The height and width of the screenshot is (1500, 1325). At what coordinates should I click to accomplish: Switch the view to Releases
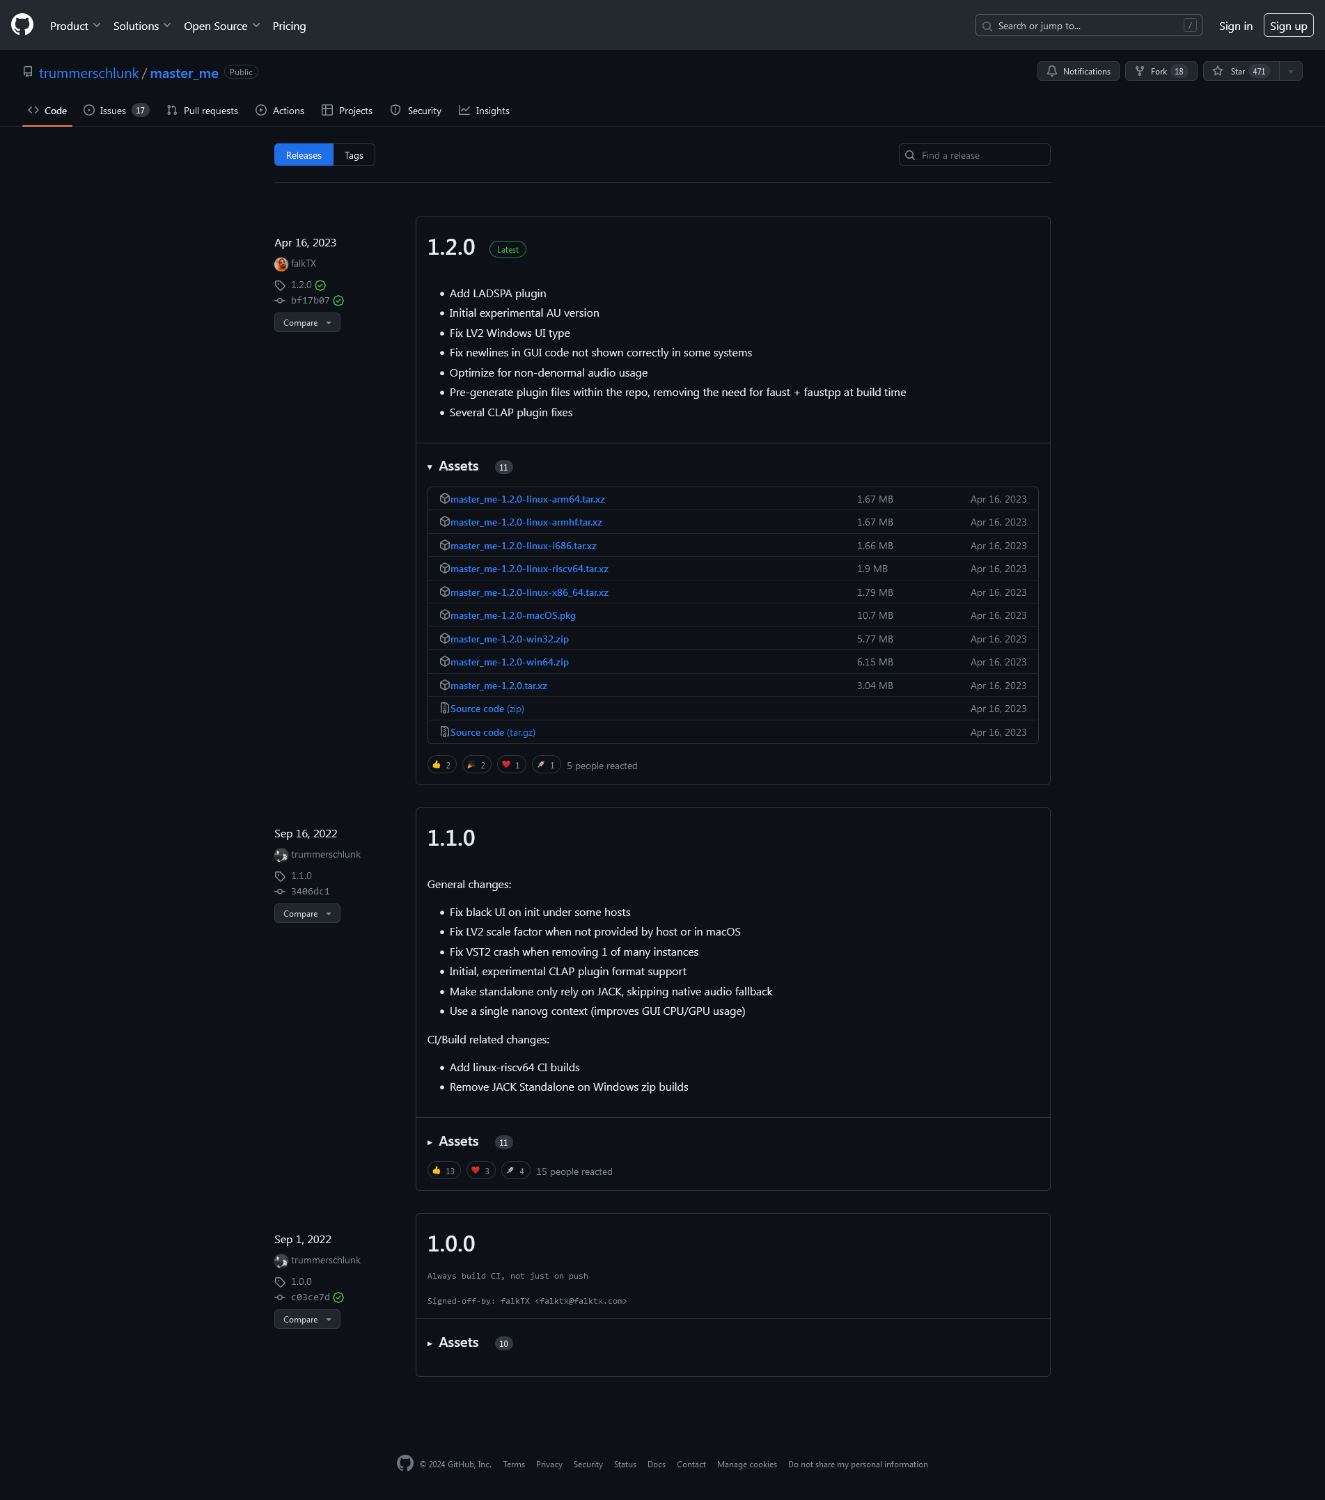pos(304,155)
